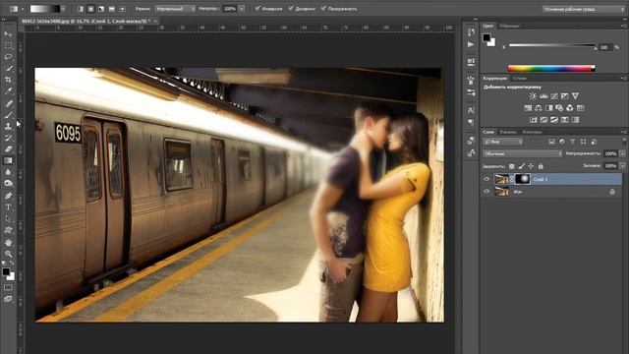Open the gradient picker dropdown arrow
Screen dimensions: 629x354
(63, 9)
